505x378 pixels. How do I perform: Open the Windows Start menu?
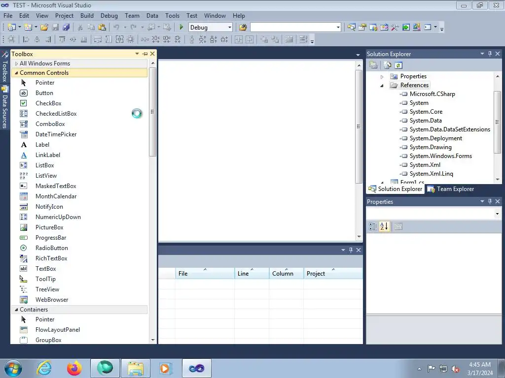pos(13,368)
